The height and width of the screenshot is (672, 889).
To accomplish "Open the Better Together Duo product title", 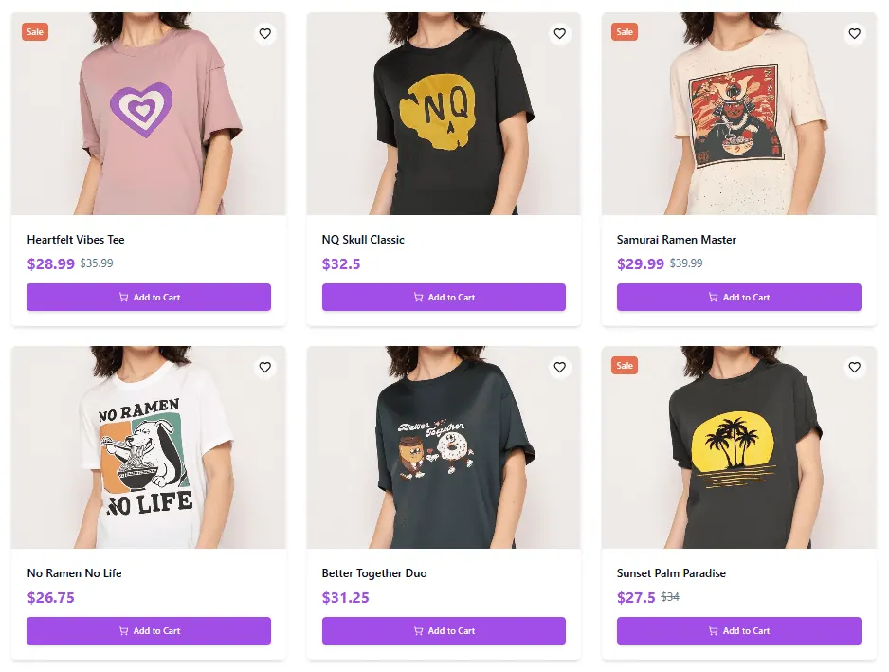I will coord(374,573).
